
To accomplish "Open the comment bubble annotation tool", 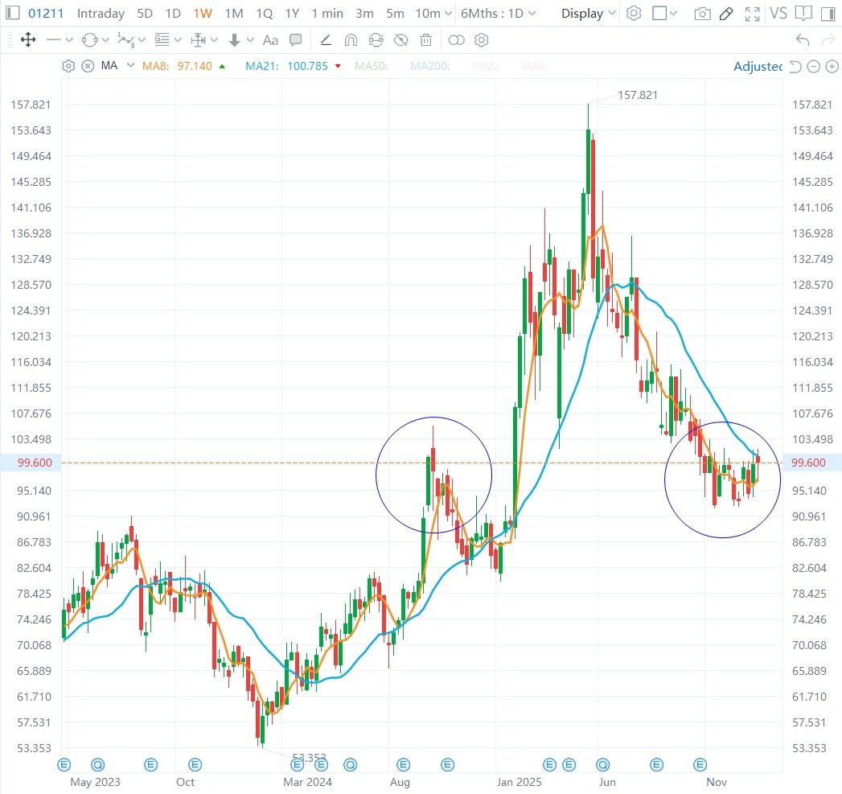I will [295, 39].
